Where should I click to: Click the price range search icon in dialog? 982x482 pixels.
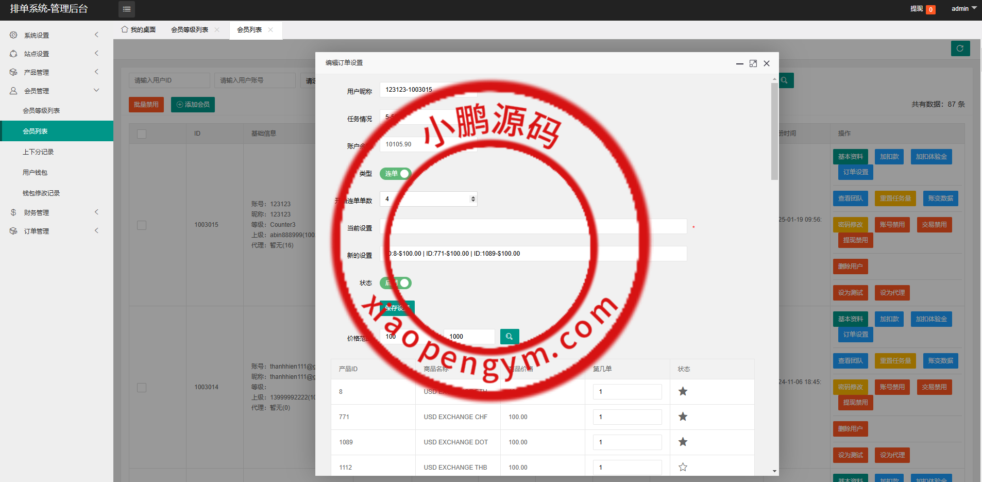click(510, 337)
